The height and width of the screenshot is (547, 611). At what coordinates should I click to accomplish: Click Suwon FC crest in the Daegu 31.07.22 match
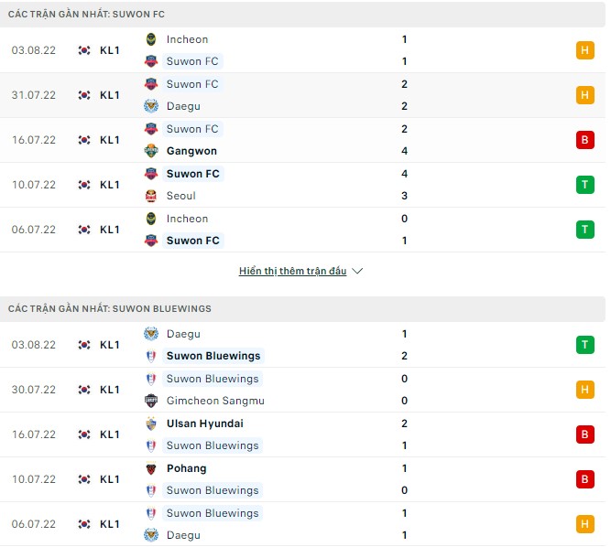151,84
